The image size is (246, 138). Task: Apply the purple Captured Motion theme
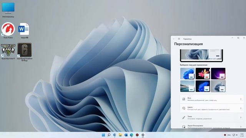(x=218, y=74)
